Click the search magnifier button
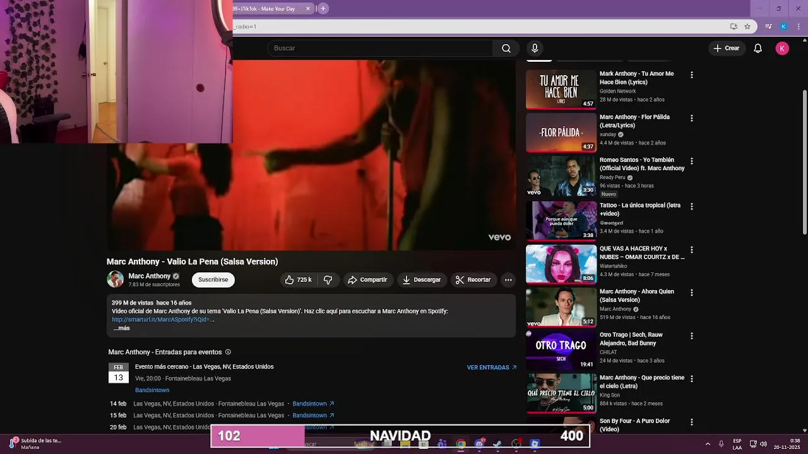The width and height of the screenshot is (808, 454). click(x=506, y=49)
